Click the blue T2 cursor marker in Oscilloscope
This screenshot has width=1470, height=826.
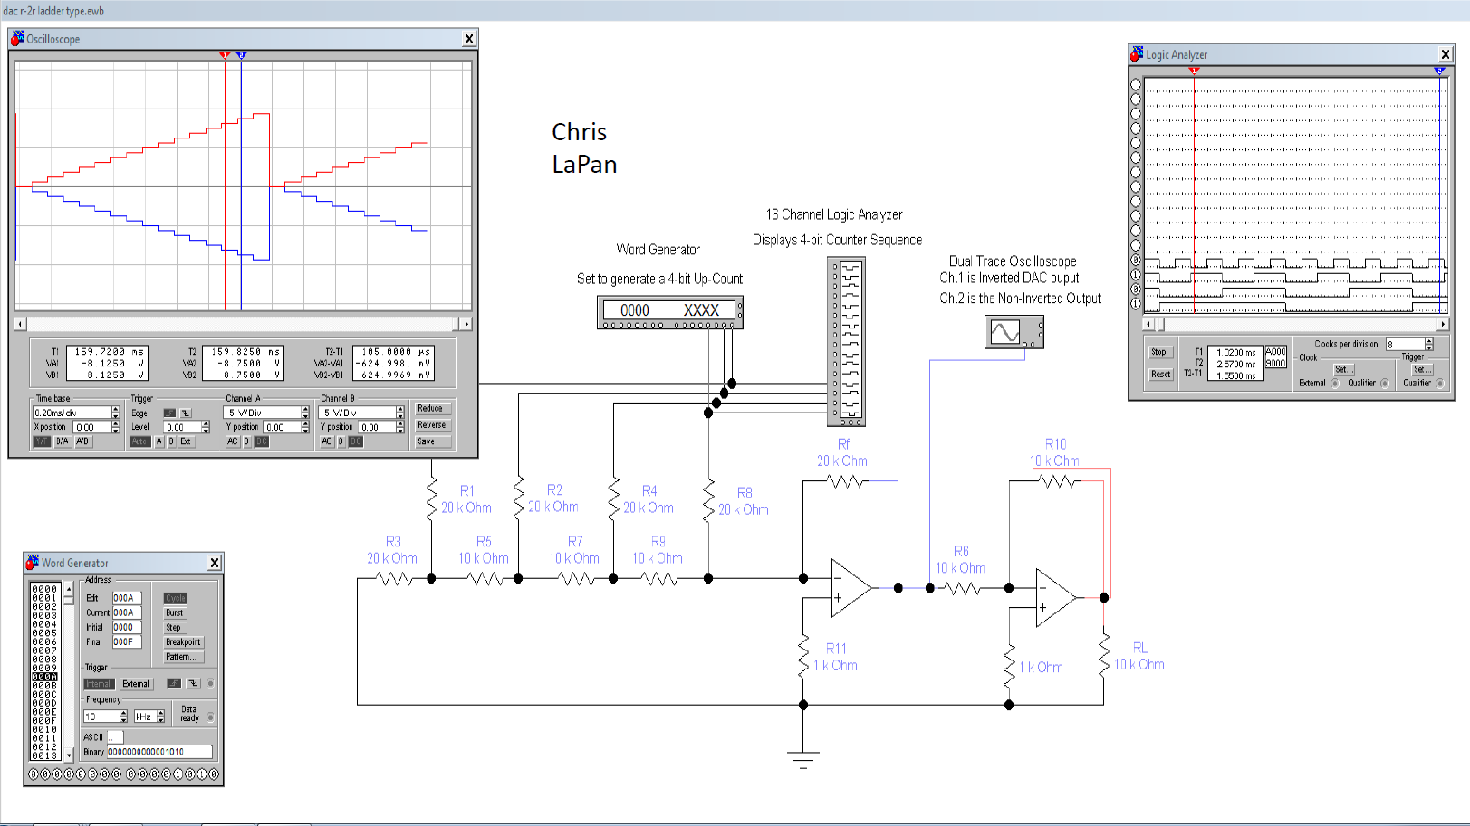pos(241,55)
